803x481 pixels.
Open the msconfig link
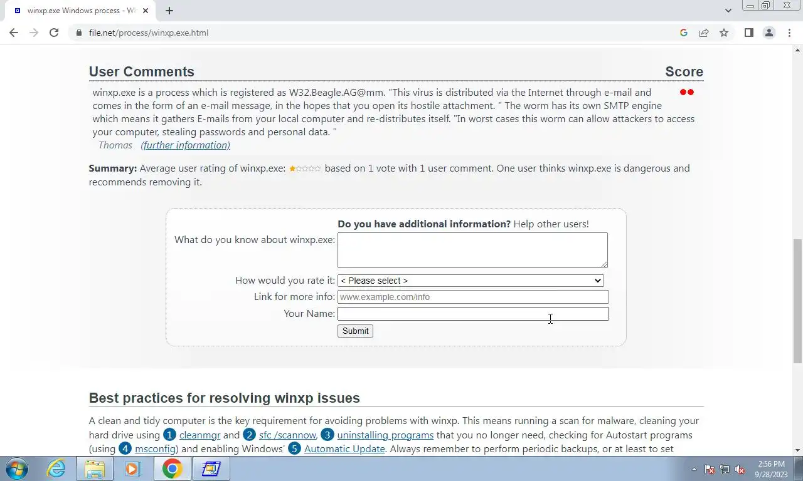(x=156, y=448)
